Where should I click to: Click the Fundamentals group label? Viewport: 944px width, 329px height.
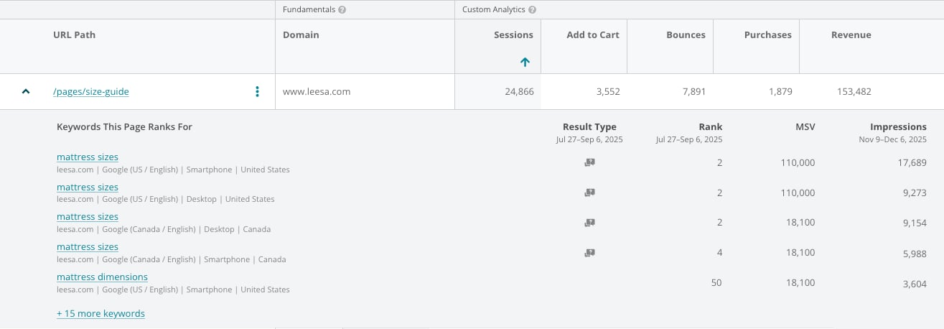coord(309,10)
